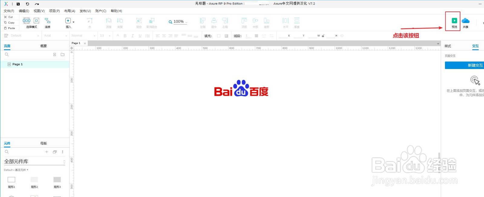Click the Ungroup (取消组合) icon
Viewport: 484px width, 197px height.
tap(152, 21)
